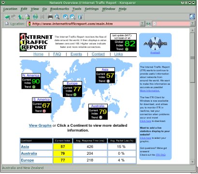Click the S. America map label link
This screenshot has height=174, width=198.
(x=42, y=100)
